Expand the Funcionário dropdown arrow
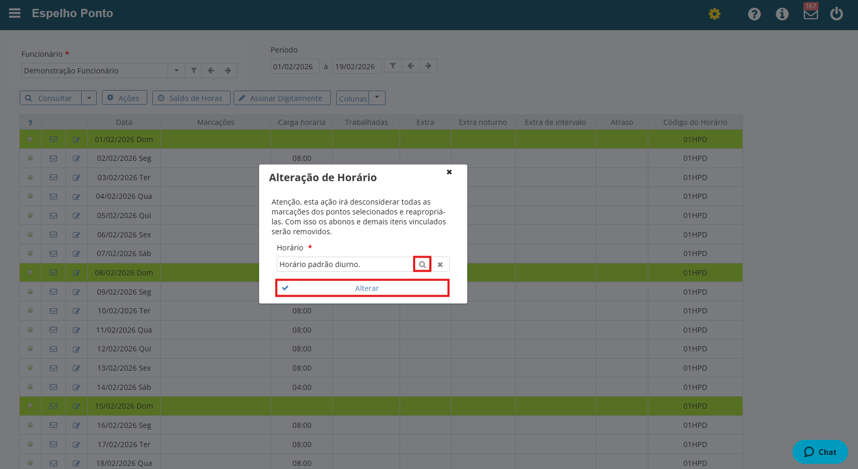This screenshot has width=858, height=469. 176,71
